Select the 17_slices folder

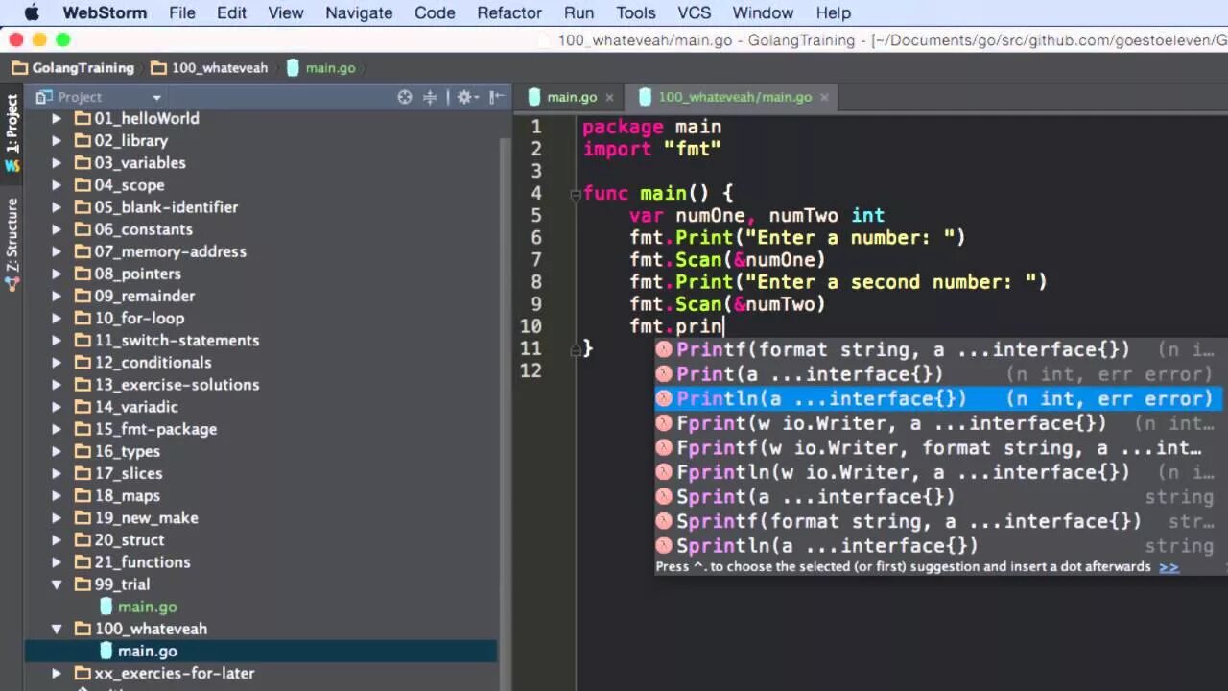point(129,473)
